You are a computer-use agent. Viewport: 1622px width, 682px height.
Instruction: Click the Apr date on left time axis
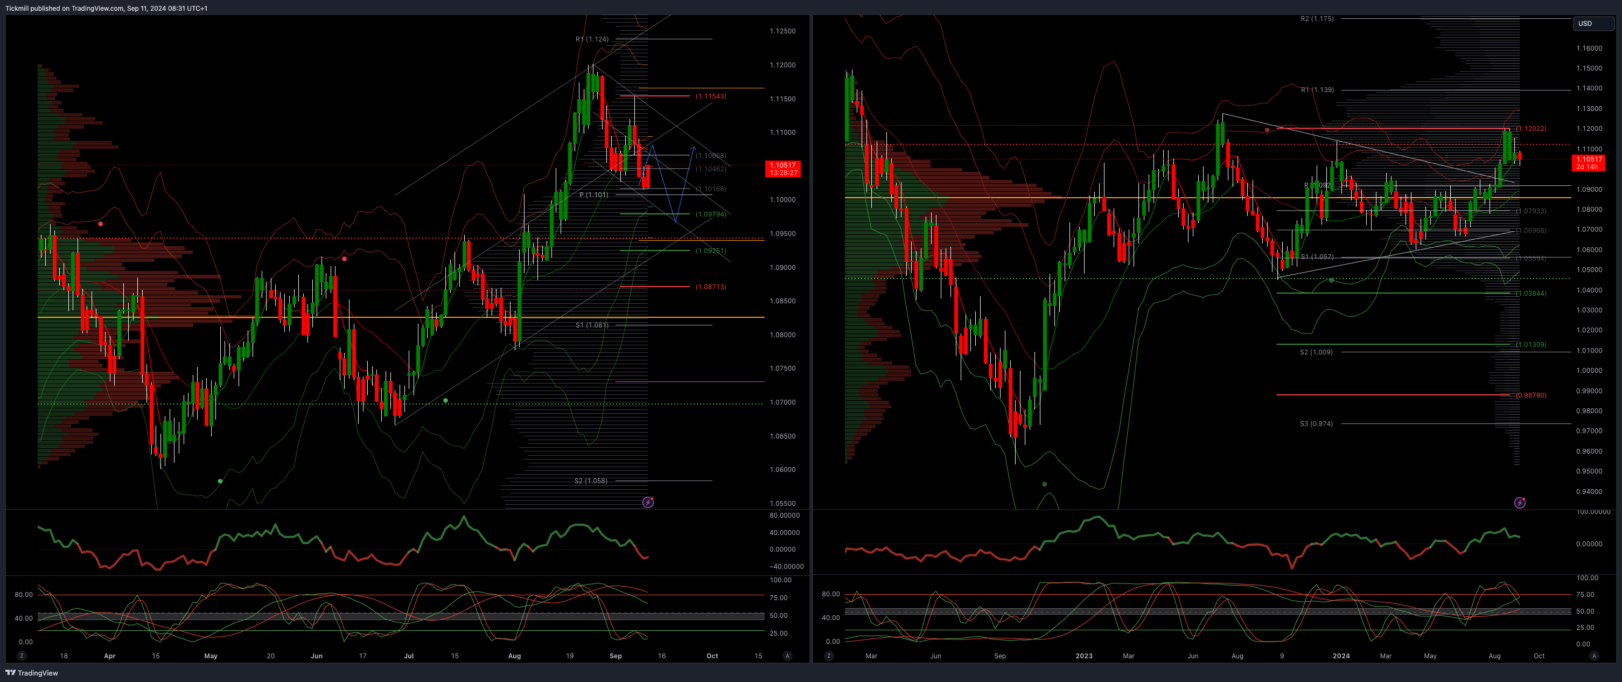109,656
